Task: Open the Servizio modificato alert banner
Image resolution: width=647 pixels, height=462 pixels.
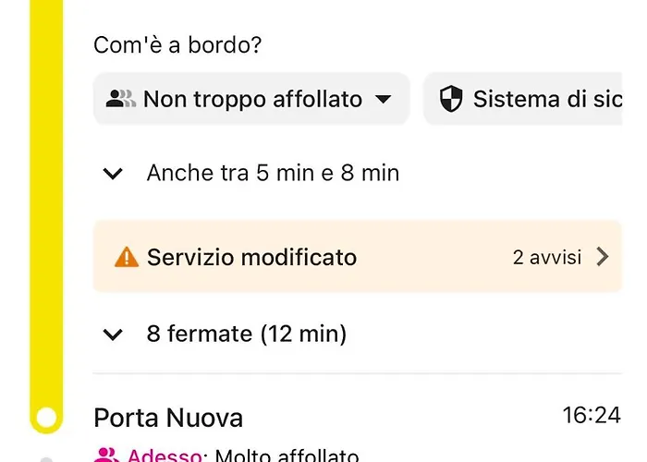Action: pos(358,257)
